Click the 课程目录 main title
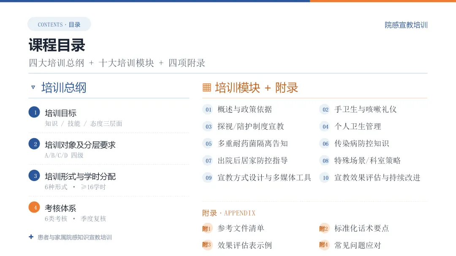Screen dimensions: 456x256 click(57, 45)
